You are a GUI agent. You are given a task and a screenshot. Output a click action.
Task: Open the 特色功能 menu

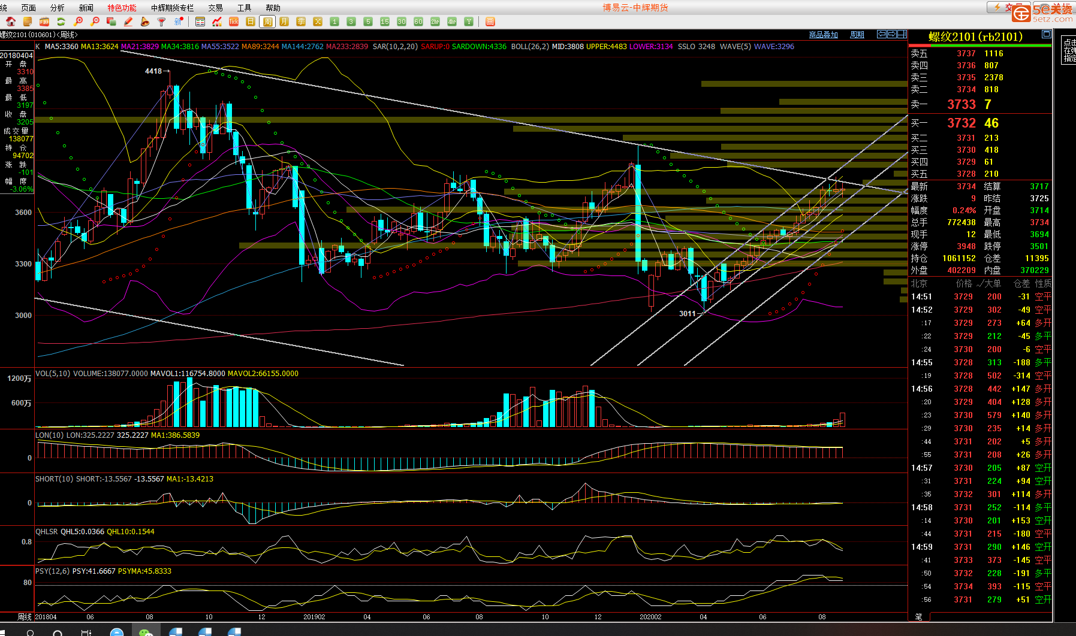pyautogui.click(x=122, y=8)
